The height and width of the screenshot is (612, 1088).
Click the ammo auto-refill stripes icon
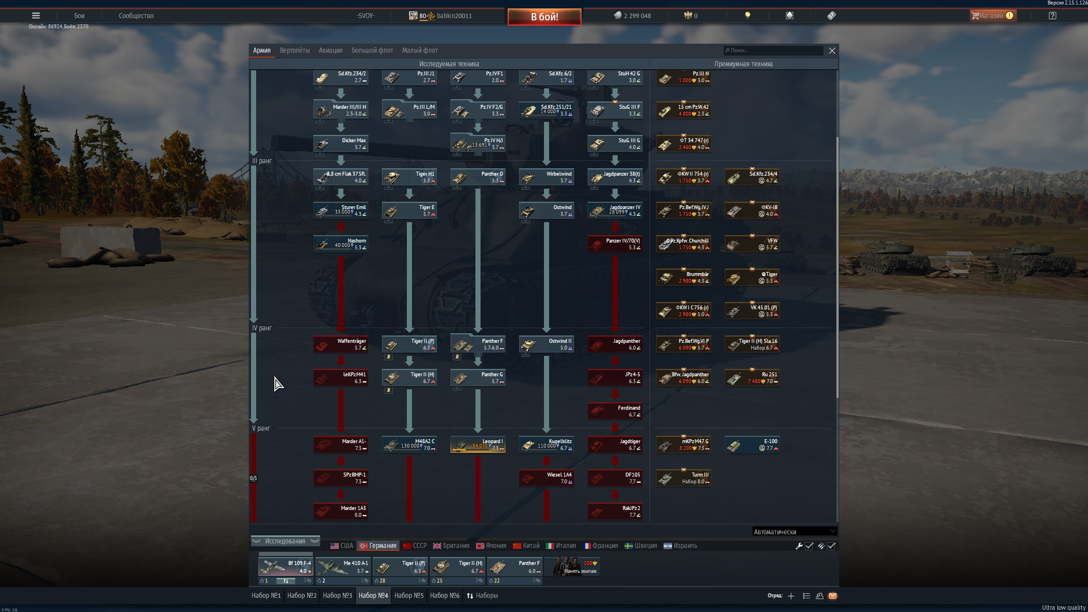pyautogui.click(x=821, y=546)
